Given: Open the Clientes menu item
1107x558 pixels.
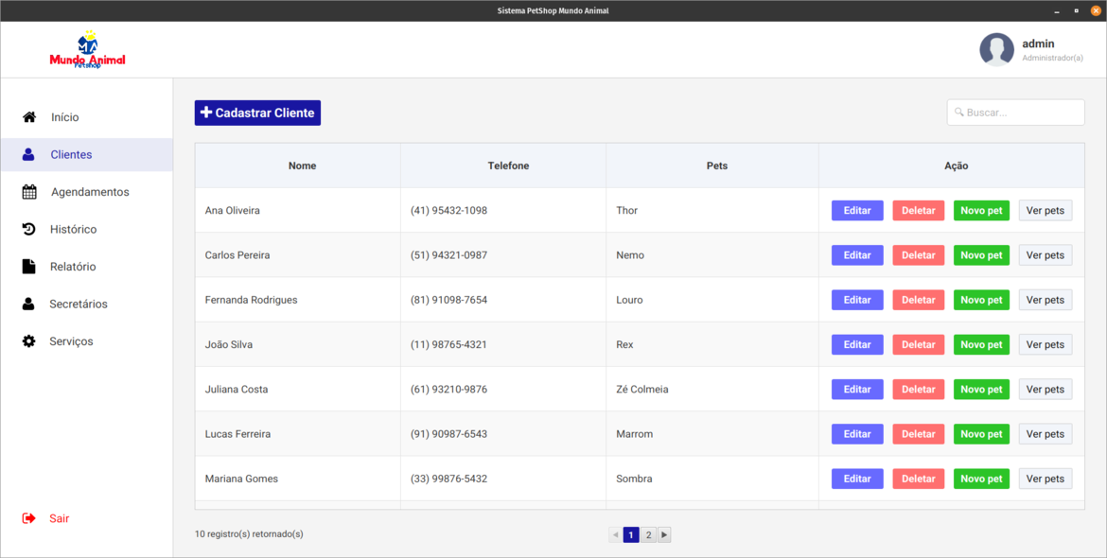Looking at the screenshot, I should 71,155.
